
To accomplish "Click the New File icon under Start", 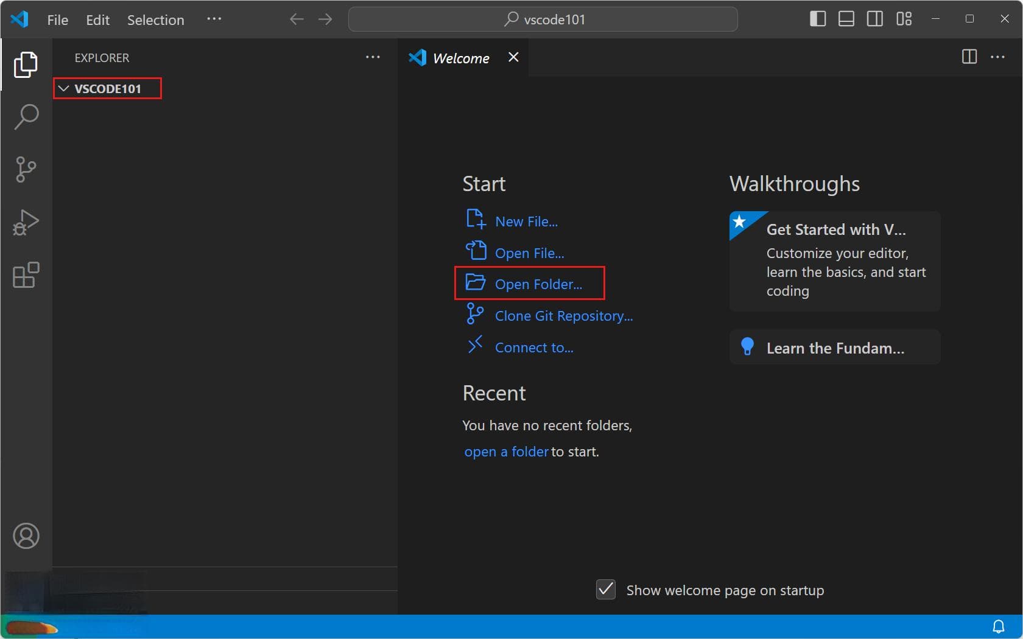I will (x=476, y=219).
